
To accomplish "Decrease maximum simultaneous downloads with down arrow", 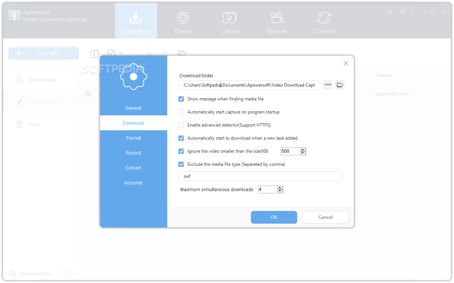I will pos(280,191).
